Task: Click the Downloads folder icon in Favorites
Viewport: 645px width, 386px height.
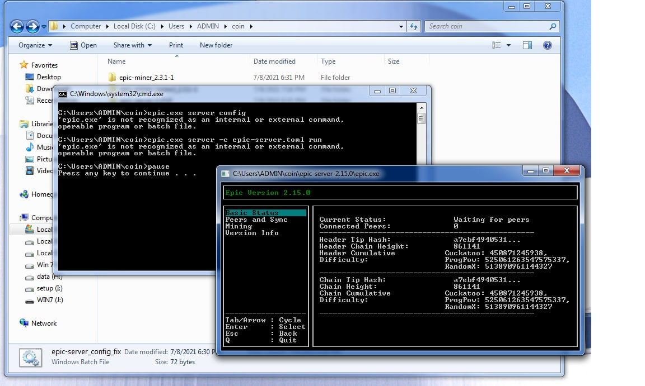Action: click(30, 89)
